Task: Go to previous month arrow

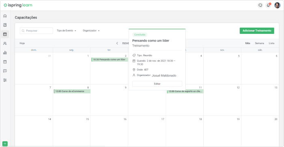Action: 117,43
